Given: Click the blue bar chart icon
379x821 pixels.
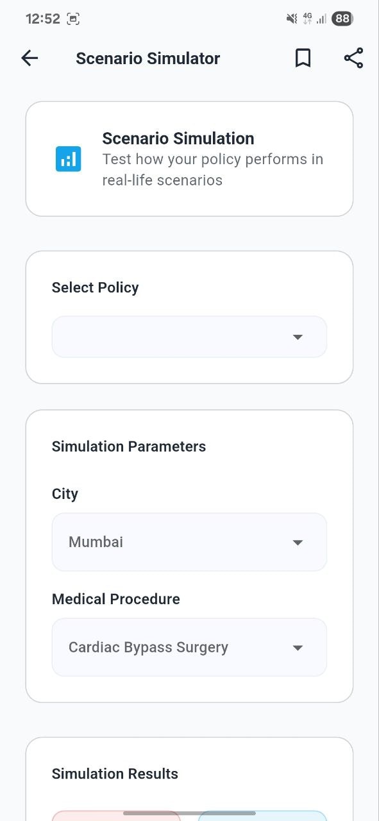Looking at the screenshot, I should coord(68,159).
